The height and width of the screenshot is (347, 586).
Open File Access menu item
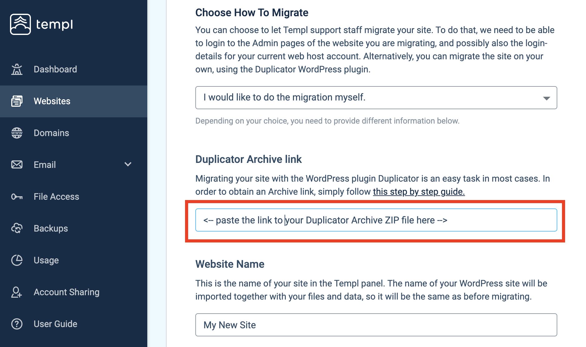pos(74,197)
